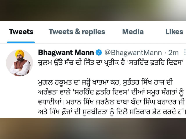Click the last tweet line starting ਅਤੇ ਸਿੱਖ
The width and height of the screenshot is (186, 139).
(112, 112)
